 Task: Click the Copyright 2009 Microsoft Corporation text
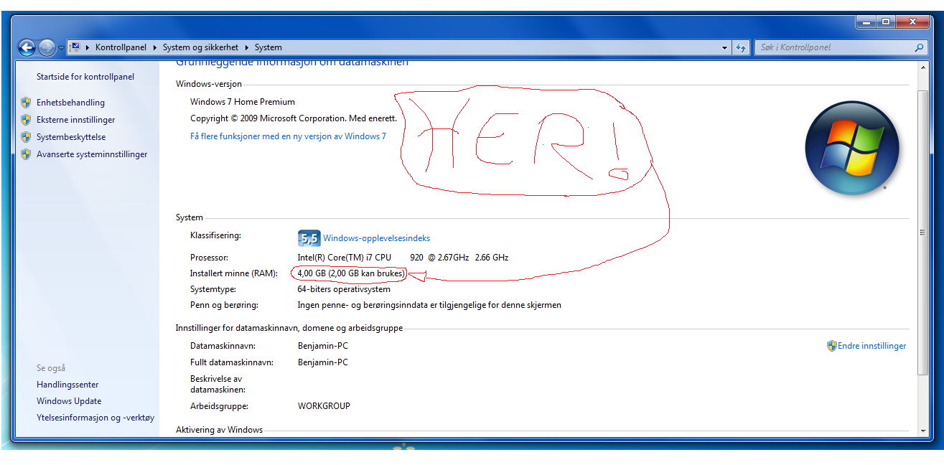[294, 118]
